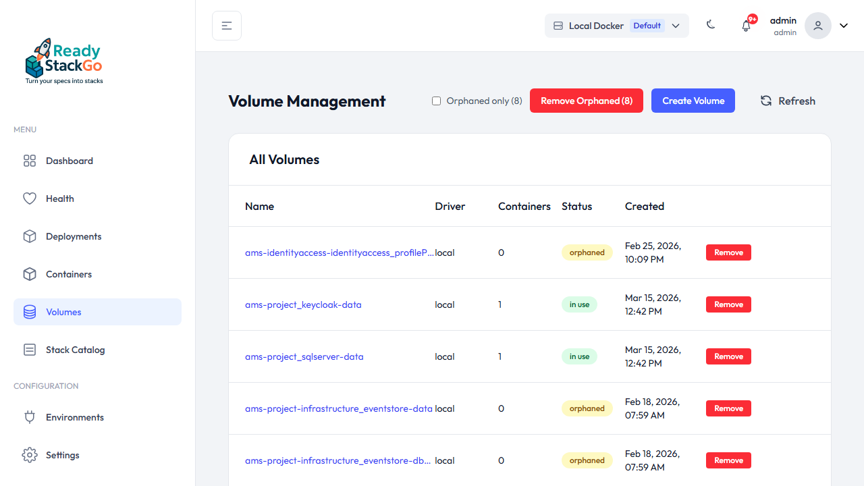Image resolution: width=864 pixels, height=486 pixels.
Task: Click the Create Volume button
Action: point(693,101)
